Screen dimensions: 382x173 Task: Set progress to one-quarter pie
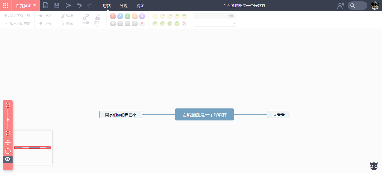170,16
